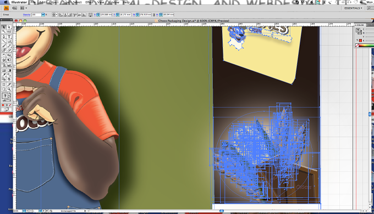Open the zoom level dropdown in status bar
374x214 pixels.
[24, 211]
